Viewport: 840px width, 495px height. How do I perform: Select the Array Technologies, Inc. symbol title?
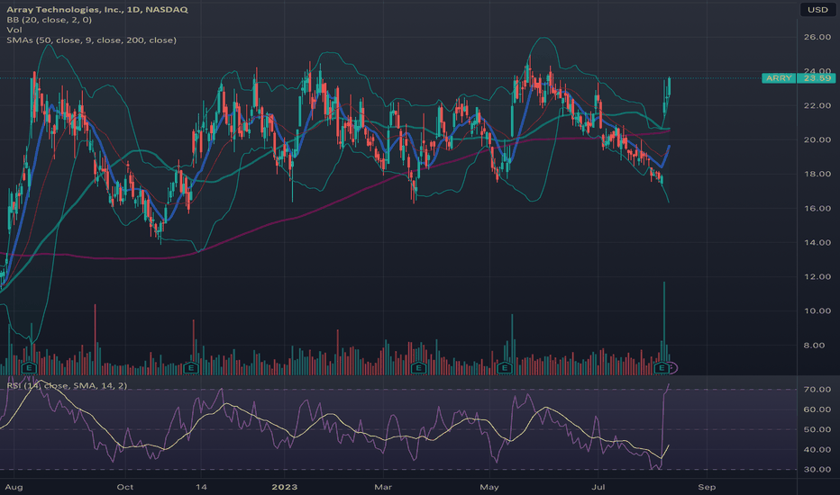[x=97, y=10]
